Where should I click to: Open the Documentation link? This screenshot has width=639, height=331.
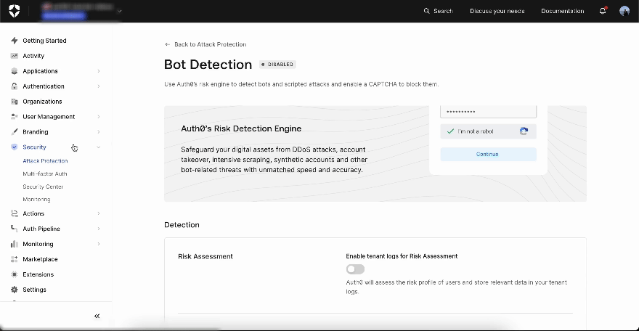[562, 11]
